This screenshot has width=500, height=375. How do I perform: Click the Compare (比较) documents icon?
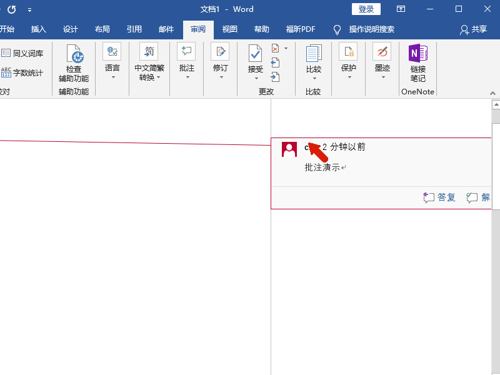pyautogui.click(x=314, y=53)
